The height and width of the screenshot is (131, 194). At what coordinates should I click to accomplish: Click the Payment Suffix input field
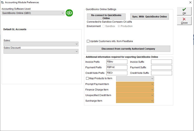tap(162, 67)
